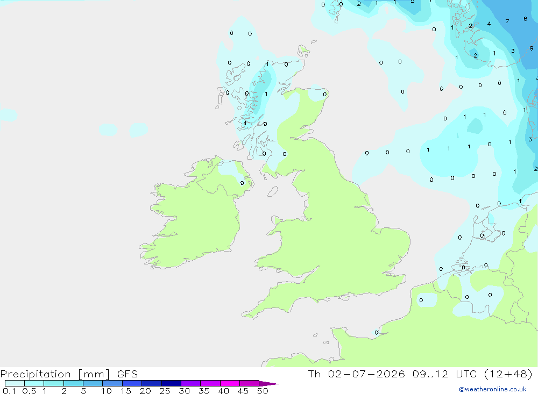Click the '45' legend label

[243, 391]
